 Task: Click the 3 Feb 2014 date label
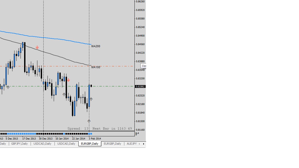point(95,139)
